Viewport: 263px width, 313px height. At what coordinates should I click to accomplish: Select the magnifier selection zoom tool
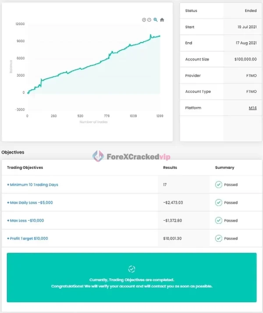point(156,20)
